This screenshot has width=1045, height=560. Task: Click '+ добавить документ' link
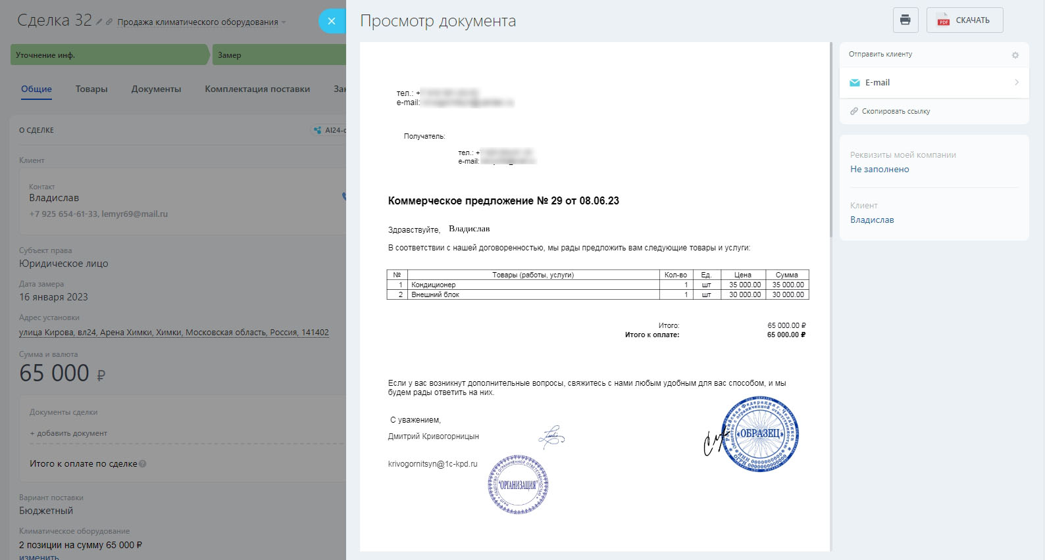point(68,434)
